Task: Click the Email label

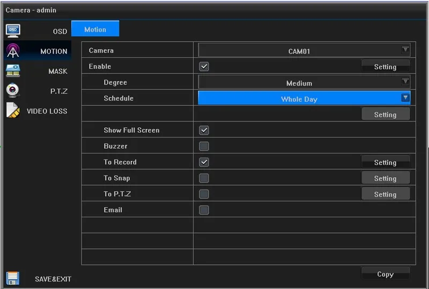Action: [x=113, y=210]
